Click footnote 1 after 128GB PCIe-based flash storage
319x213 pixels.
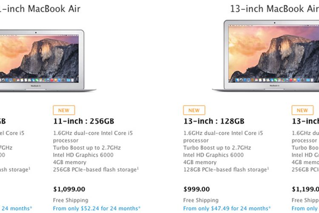tap(267, 169)
